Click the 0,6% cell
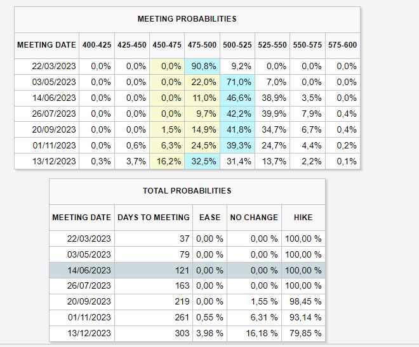Image resolution: width=419 pixels, height=347 pixels. 132,145
